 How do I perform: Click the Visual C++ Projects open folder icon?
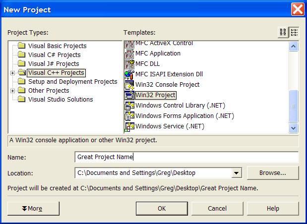[22, 72]
